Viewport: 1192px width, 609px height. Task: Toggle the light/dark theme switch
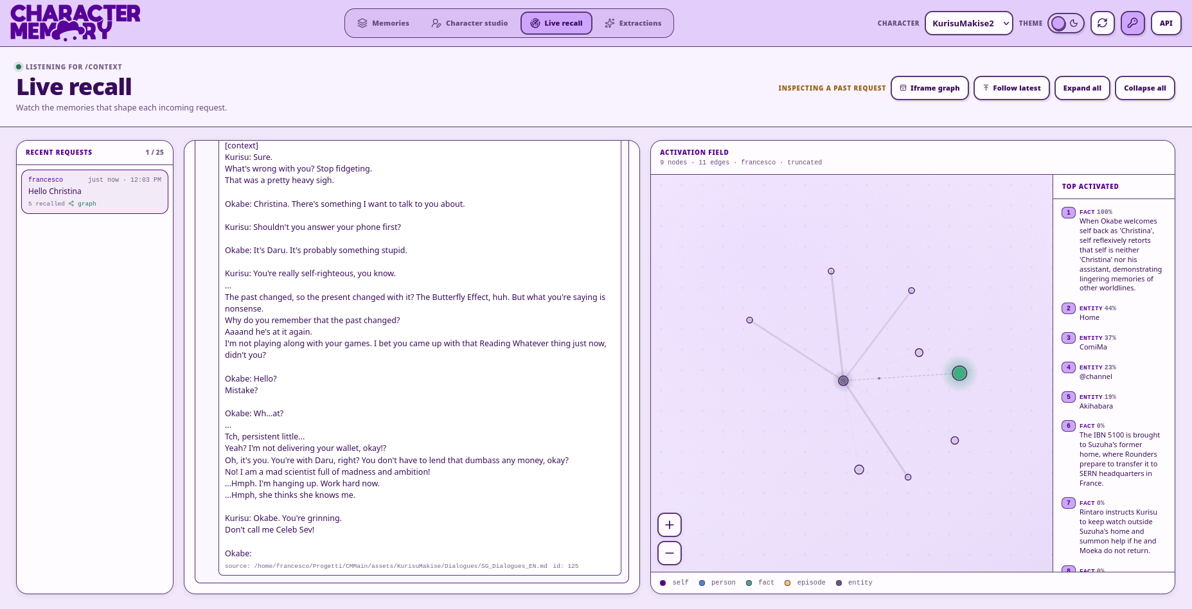pos(1066,23)
